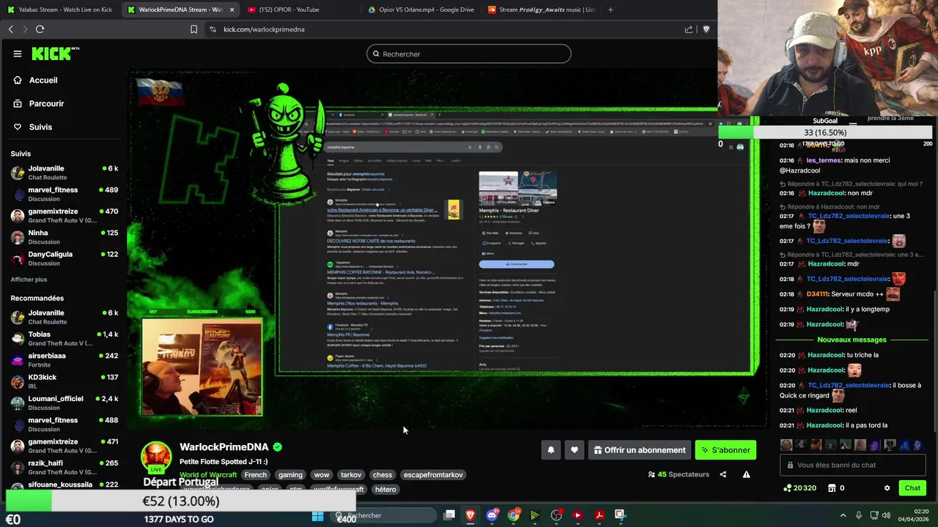Open site settings icon in address bar
The width and height of the screenshot is (938, 527).
[x=213, y=29]
